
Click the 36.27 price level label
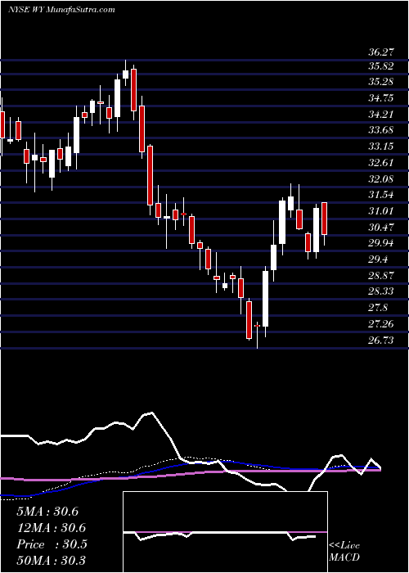pos(381,52)
